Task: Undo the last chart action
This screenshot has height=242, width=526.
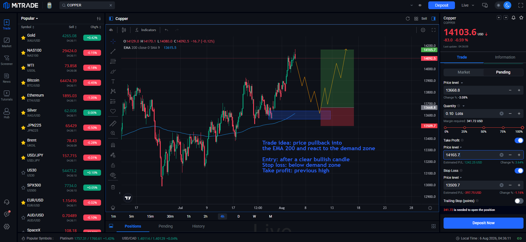Action: pyautogui.click(x=167, y=30)
